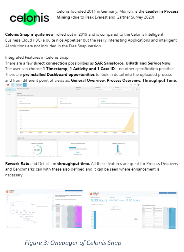
Task: Click the '5.00 hours' value in the throughput screenshot
Action: click(x=99, y=200)
